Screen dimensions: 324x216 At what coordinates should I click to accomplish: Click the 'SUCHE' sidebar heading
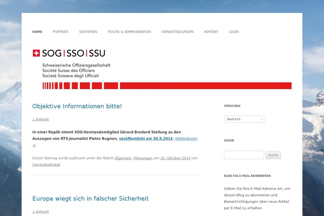point(229,140)
